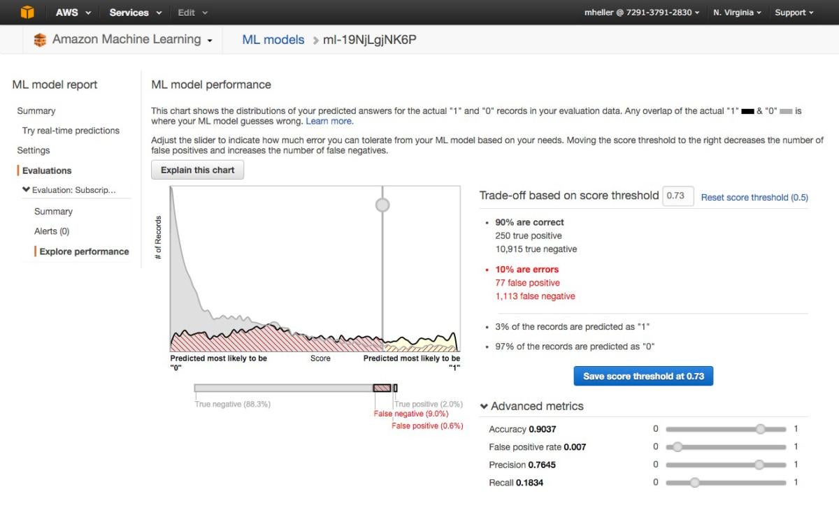Click Save score threshold at 0.73
The width and height of the screenshot is (839, 524).
point(643,376)
